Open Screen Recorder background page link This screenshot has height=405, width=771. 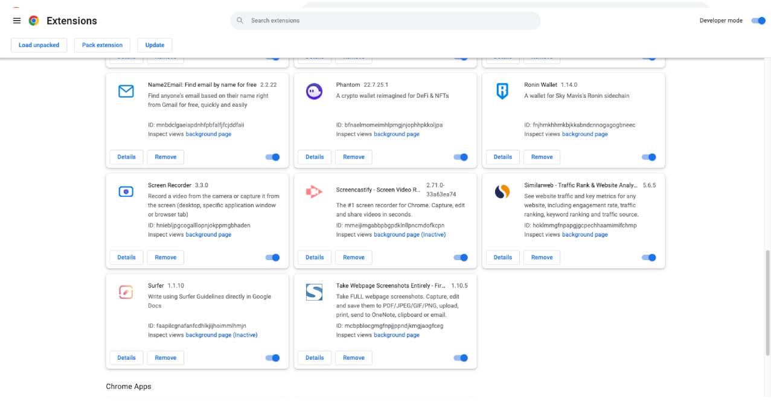pos(208,234)
